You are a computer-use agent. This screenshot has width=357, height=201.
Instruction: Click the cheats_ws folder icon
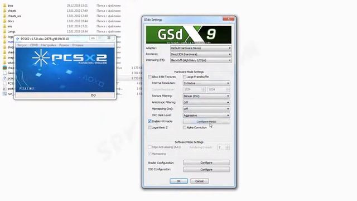click(x=4, y=16)
